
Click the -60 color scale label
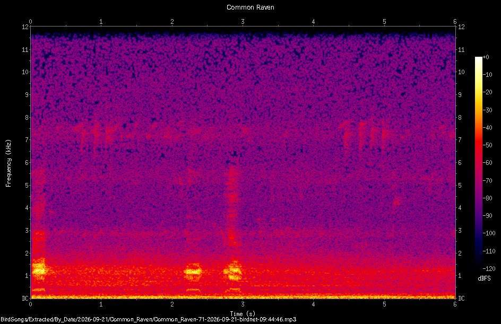coord(487,163)
